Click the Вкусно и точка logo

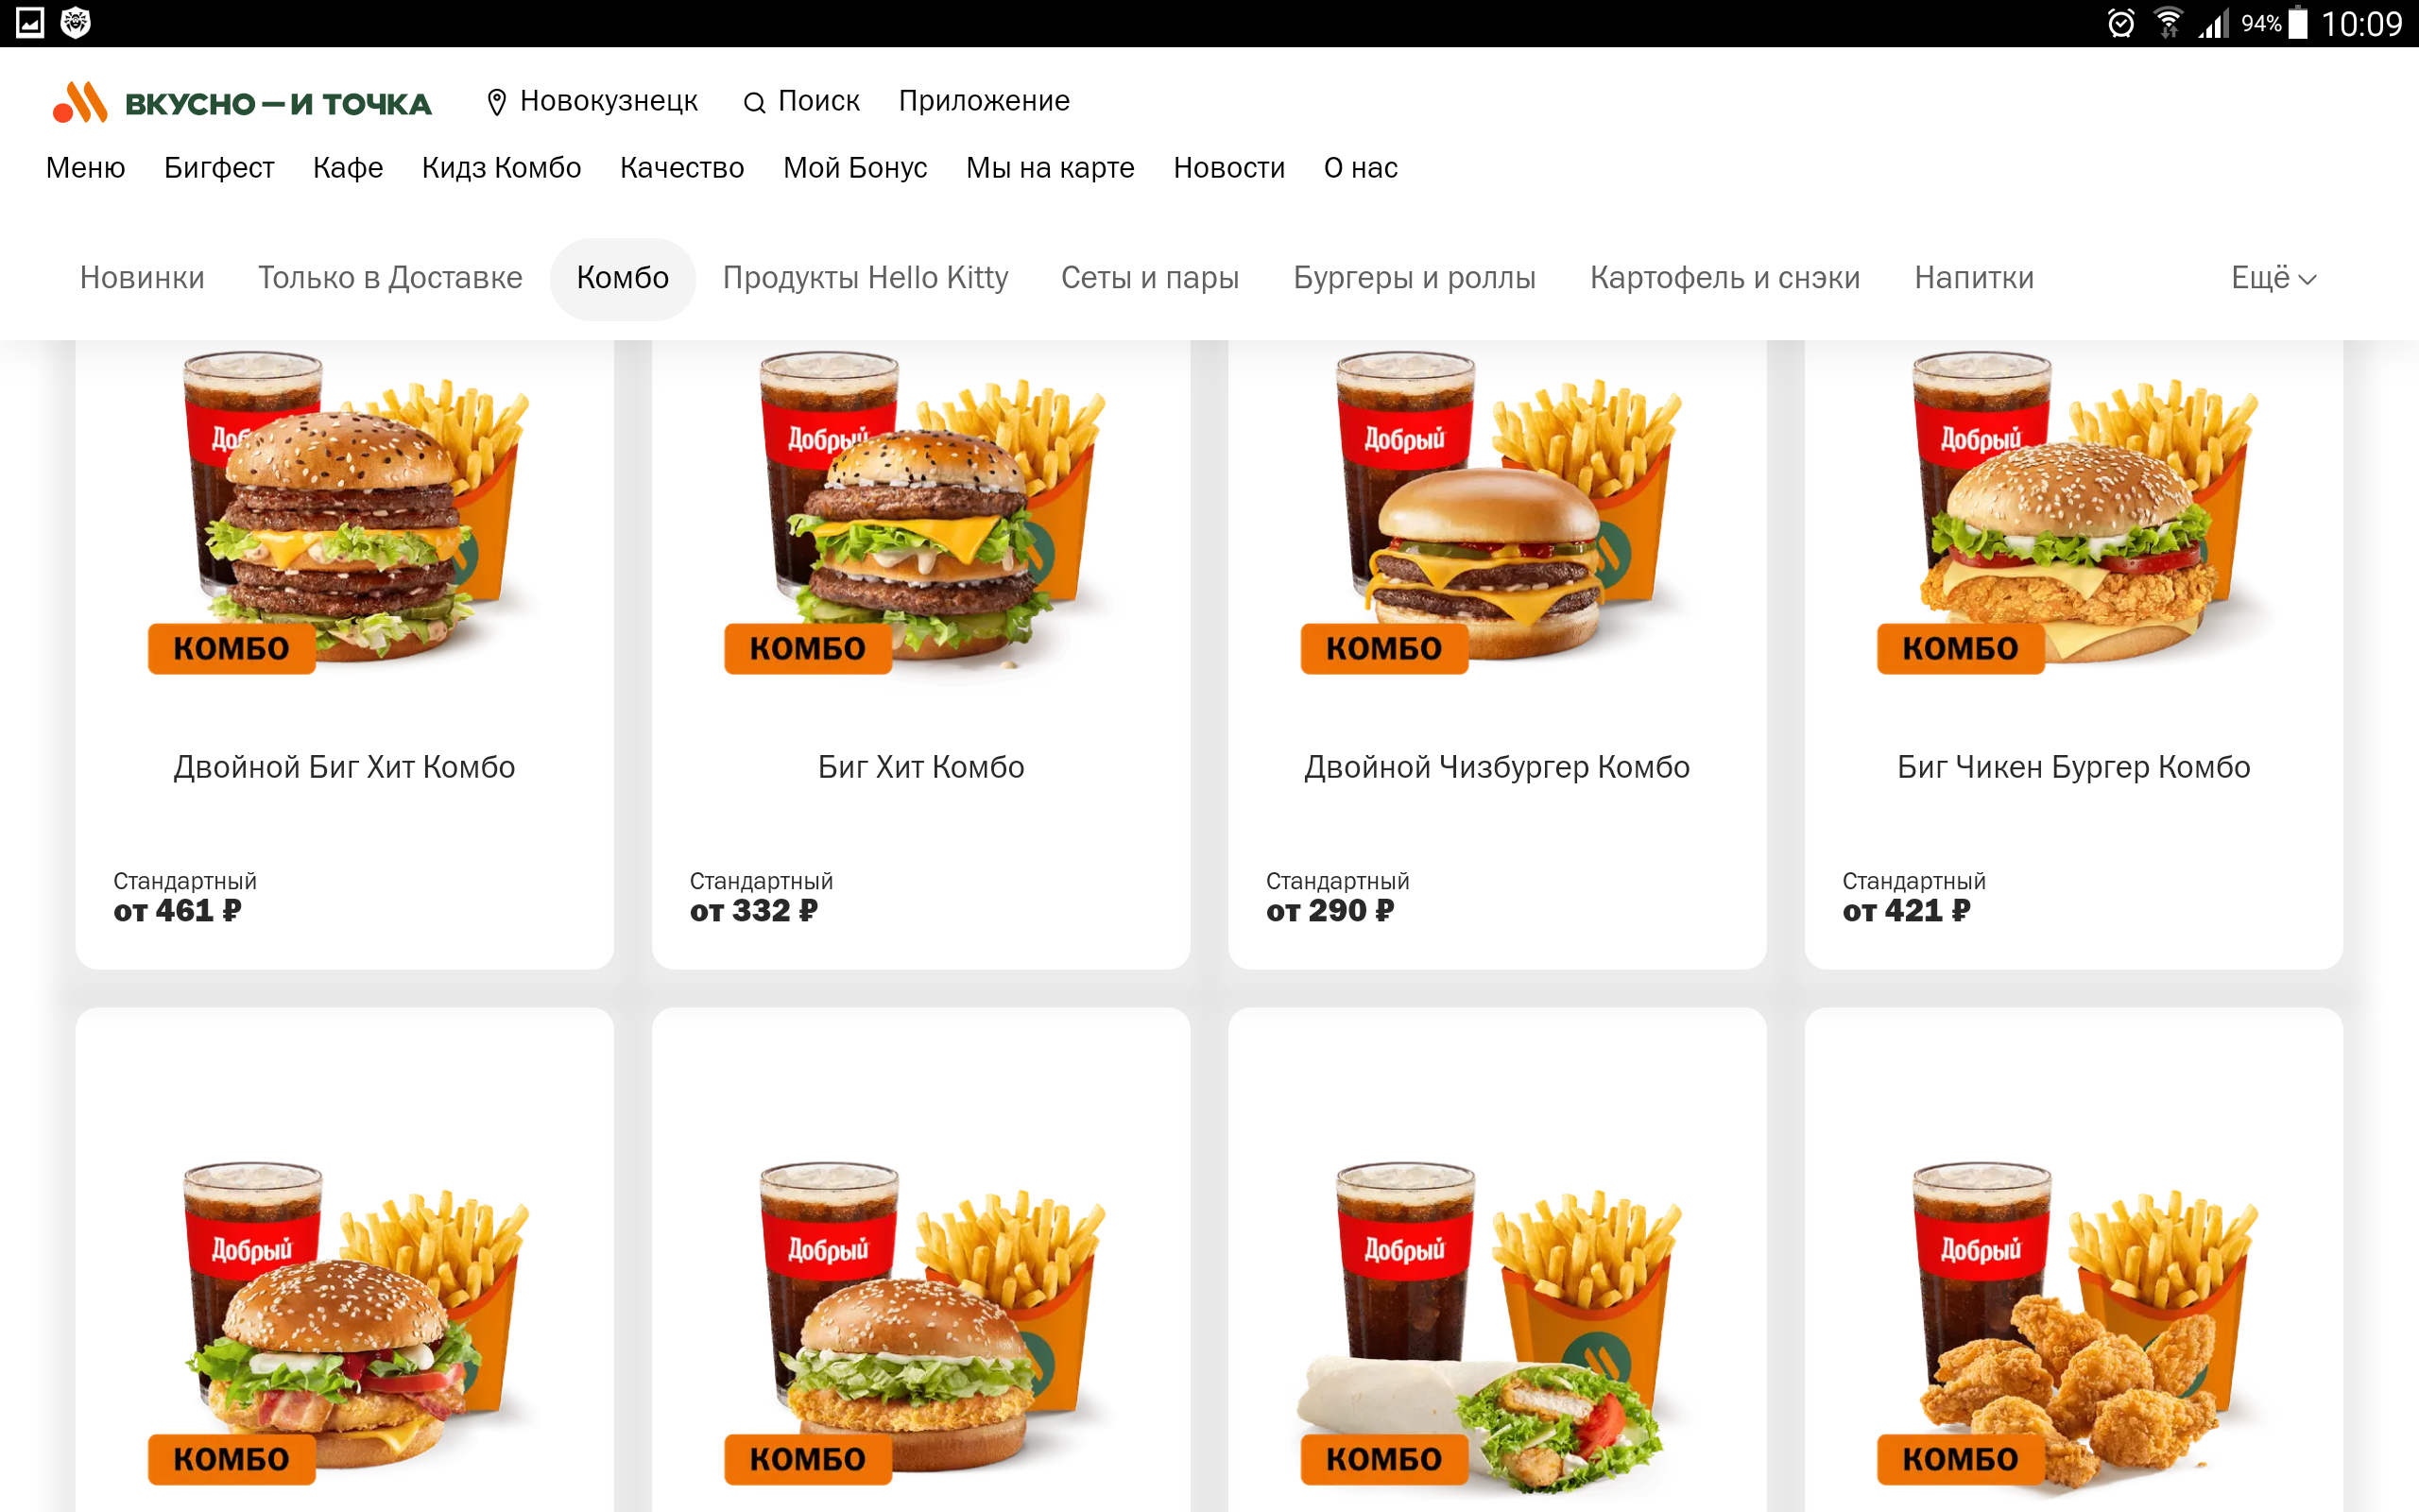242,102
